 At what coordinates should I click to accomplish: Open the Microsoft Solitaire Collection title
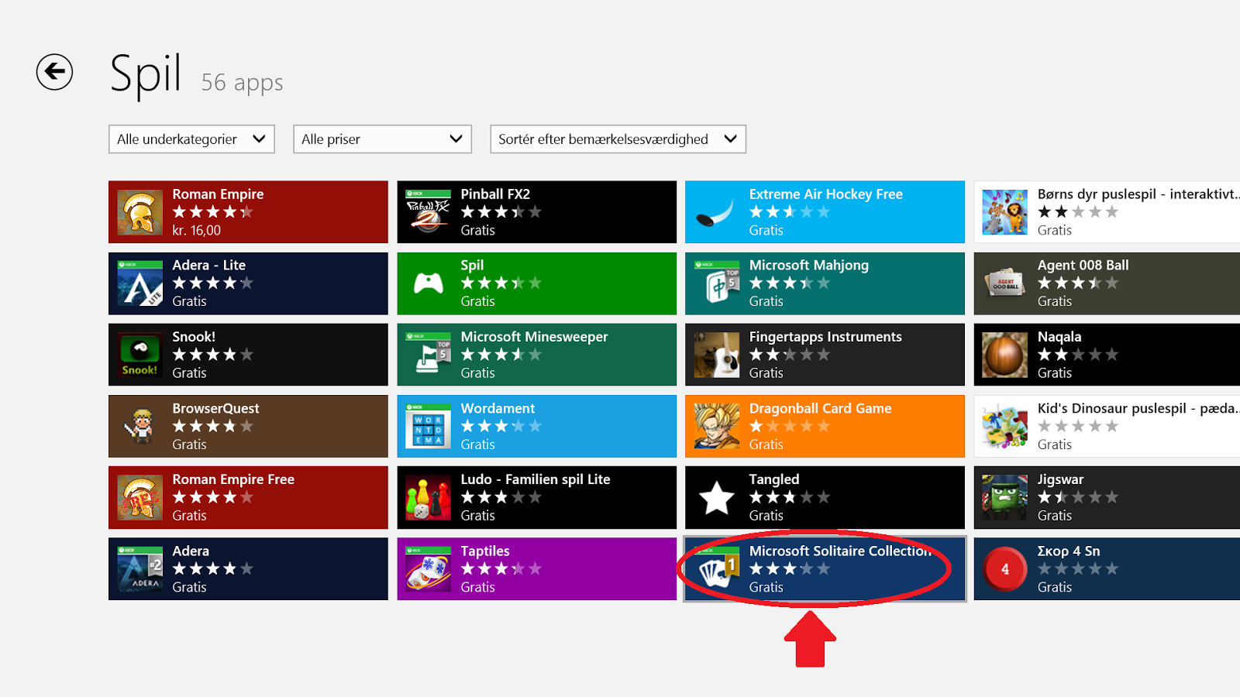840,551
